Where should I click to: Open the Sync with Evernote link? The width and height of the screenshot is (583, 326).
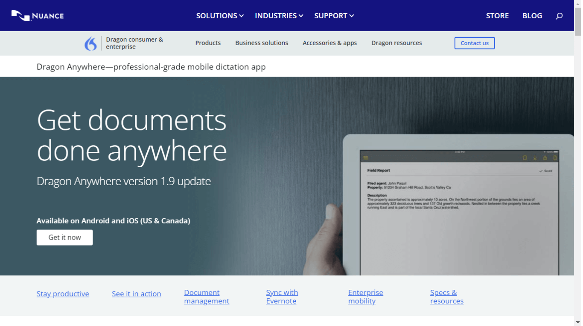point(282,297)
